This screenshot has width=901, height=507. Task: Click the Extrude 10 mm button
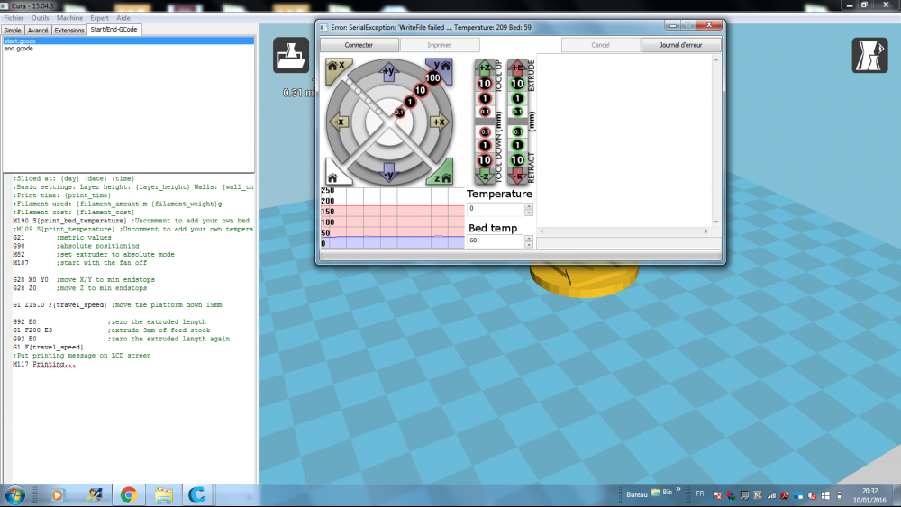tap(518, 84)
